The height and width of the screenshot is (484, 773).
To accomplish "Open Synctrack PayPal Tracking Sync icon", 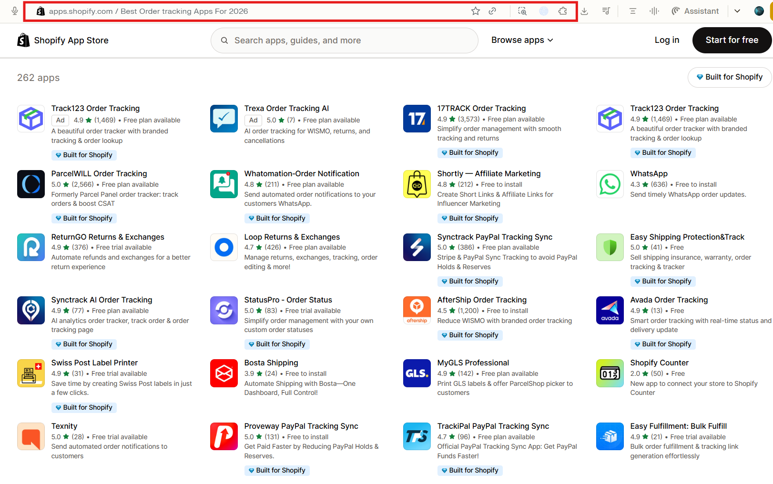I will [417, 247].
